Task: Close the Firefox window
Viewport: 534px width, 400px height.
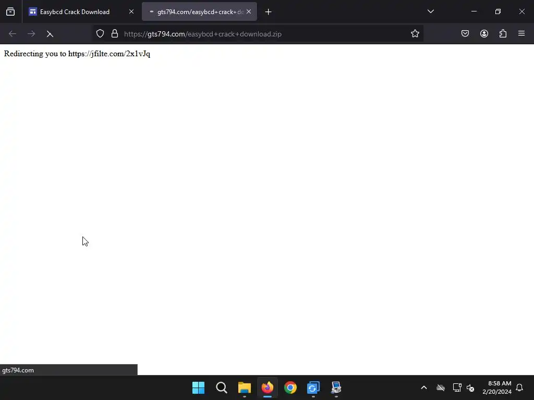Action: point(521,11)
